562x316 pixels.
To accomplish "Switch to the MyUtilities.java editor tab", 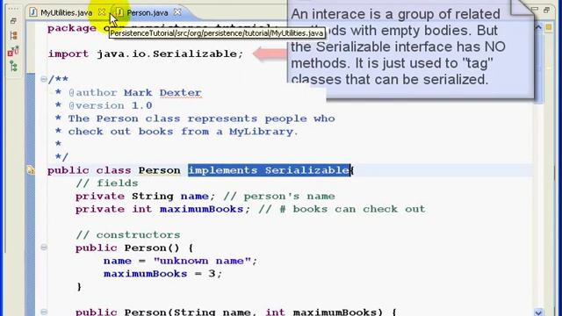I will 66,12.
